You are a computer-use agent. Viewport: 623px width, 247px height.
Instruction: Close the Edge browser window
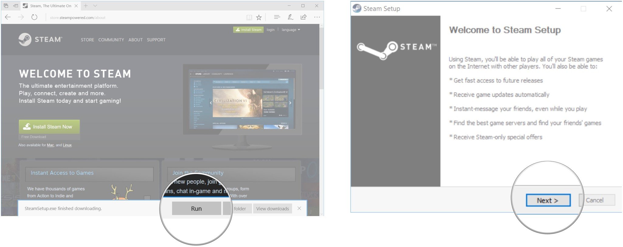pos(317,6)
